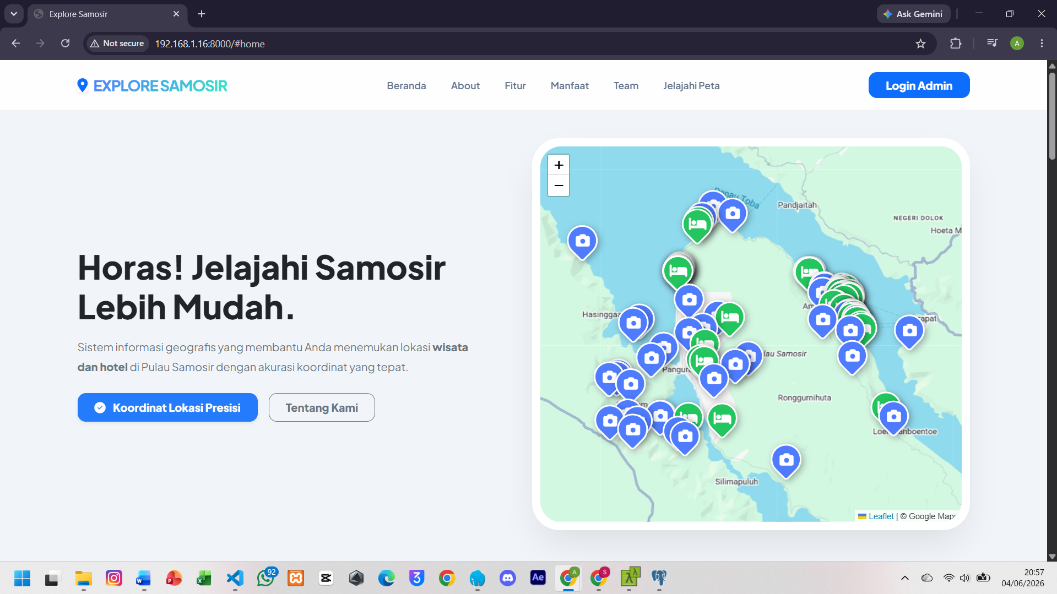Open File Explorer from taskbar

83,578
